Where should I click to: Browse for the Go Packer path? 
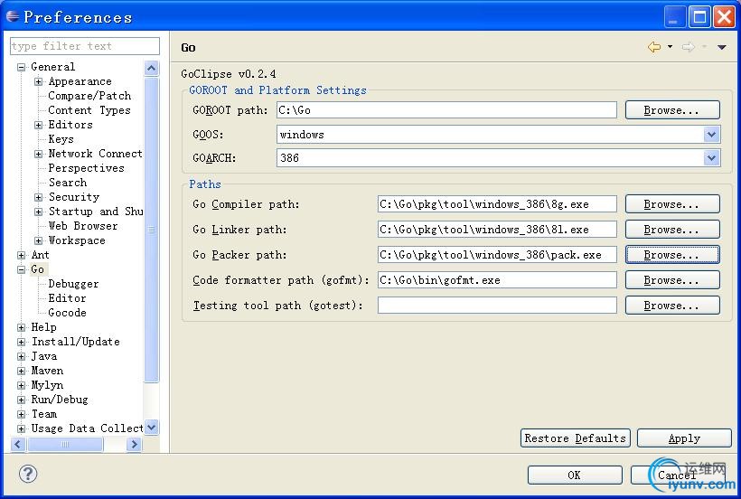[x=672, y=255]
